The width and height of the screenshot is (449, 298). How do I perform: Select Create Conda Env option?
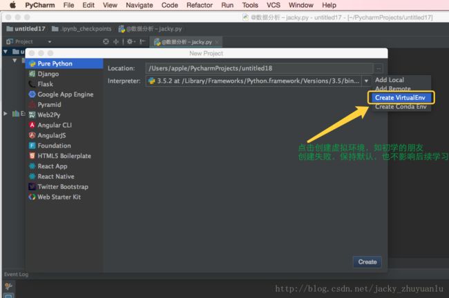(401, 107)
